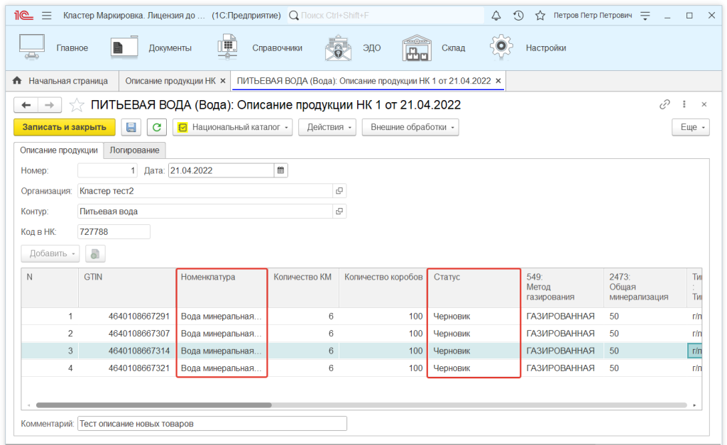Click the Номенклатура column header
Screen dimensions: 727x445
[x=222, y=287]
